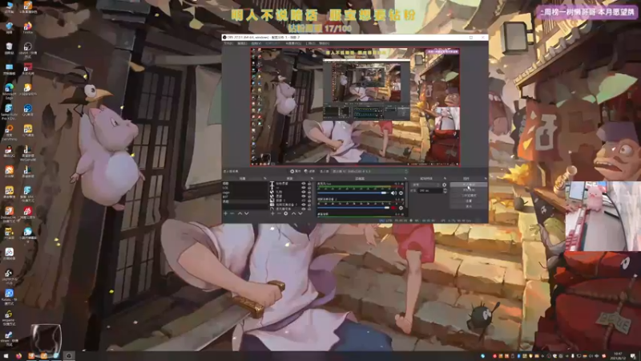641x361 pixels.
Task: Undock the Scenes panel with its header icon
Action: point(265,178)
